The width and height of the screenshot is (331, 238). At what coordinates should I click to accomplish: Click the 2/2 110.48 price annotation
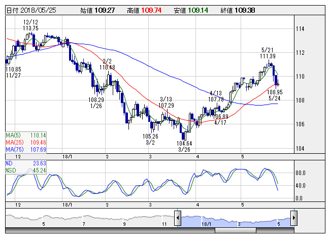pyautogui.click(x=107, y=64)
